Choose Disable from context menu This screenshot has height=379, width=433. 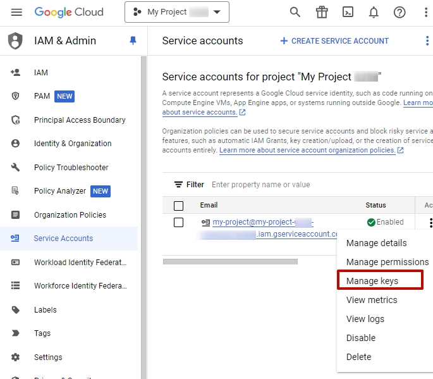[x=361, y=338]
